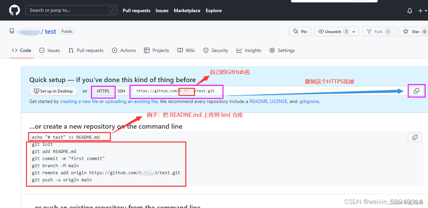The image size is (428, 208).
Task: Open the .gitignore link
Action: [309, 101]
